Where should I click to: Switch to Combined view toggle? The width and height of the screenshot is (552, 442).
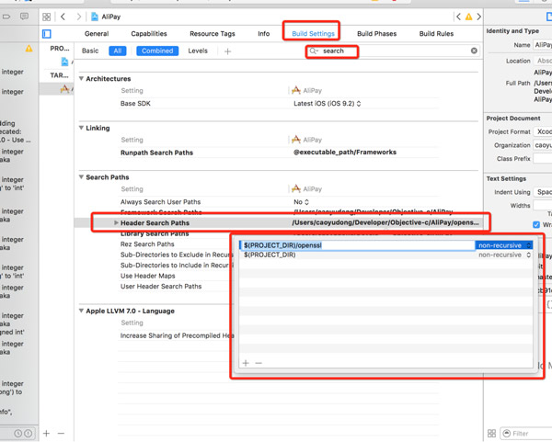156,51
